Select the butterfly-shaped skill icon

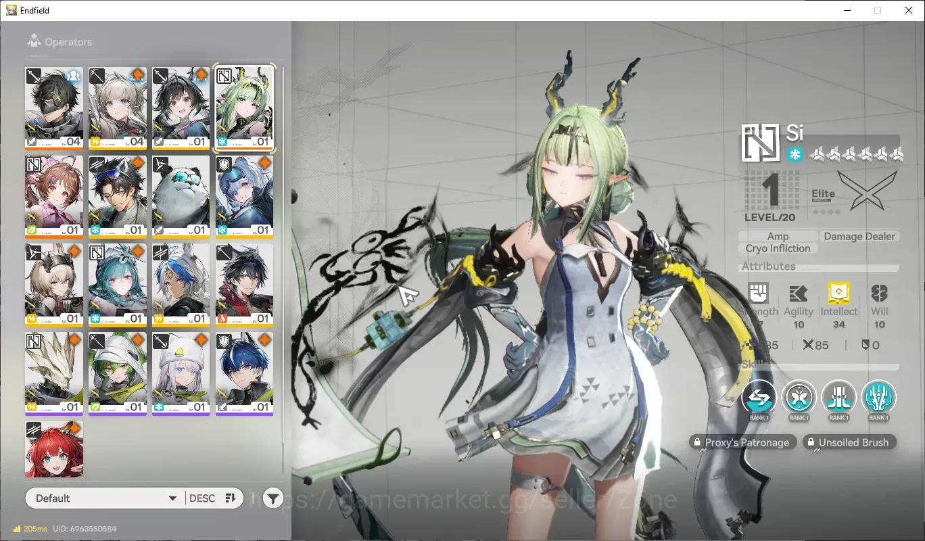799,397
